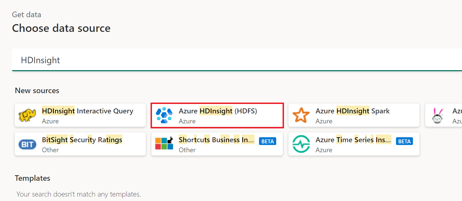Click the search box containing HDInsight
Viewport: 462px width, 201px height.
click(x=222, y=60)
